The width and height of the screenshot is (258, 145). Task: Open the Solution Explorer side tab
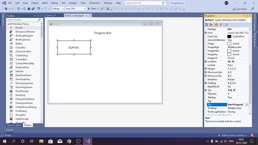click(x=254, y=23)
